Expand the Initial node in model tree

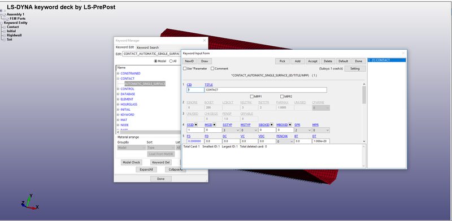pyautogui.click(x=5, y=31)
